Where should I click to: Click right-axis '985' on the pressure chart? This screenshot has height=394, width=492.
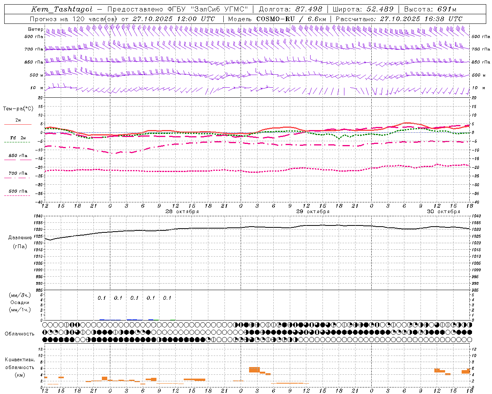point(475,290)
